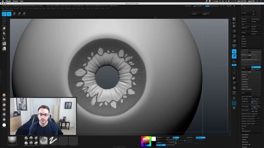Open the freehand stroke thumbnail
The height and width of the screenshot is (148, 264).
click(x=53, y=141)
